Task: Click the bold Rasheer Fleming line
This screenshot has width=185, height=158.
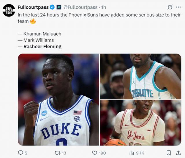Action: click(x=42, y=47)
